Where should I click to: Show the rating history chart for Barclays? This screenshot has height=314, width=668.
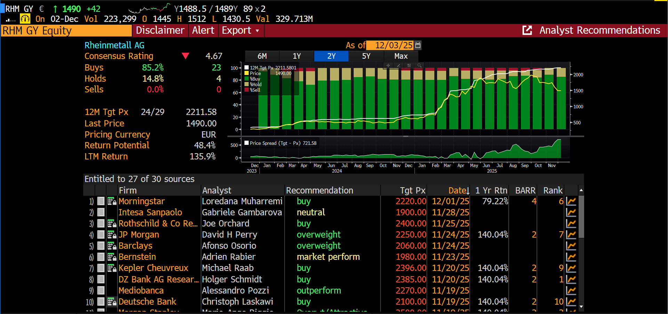point(571,246)
